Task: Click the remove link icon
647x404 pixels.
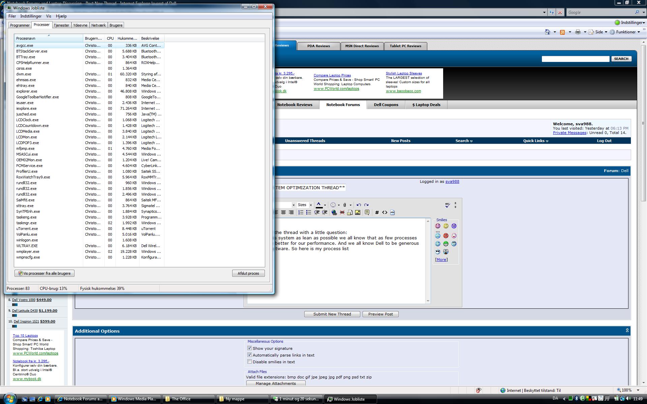Action: (342, 212)
